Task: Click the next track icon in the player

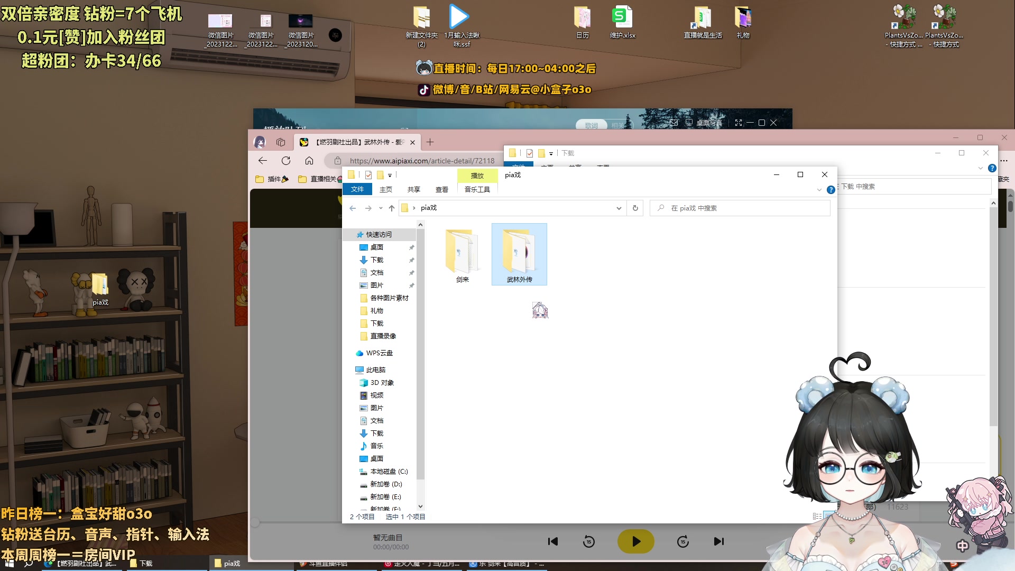Action: pos(718,541)
